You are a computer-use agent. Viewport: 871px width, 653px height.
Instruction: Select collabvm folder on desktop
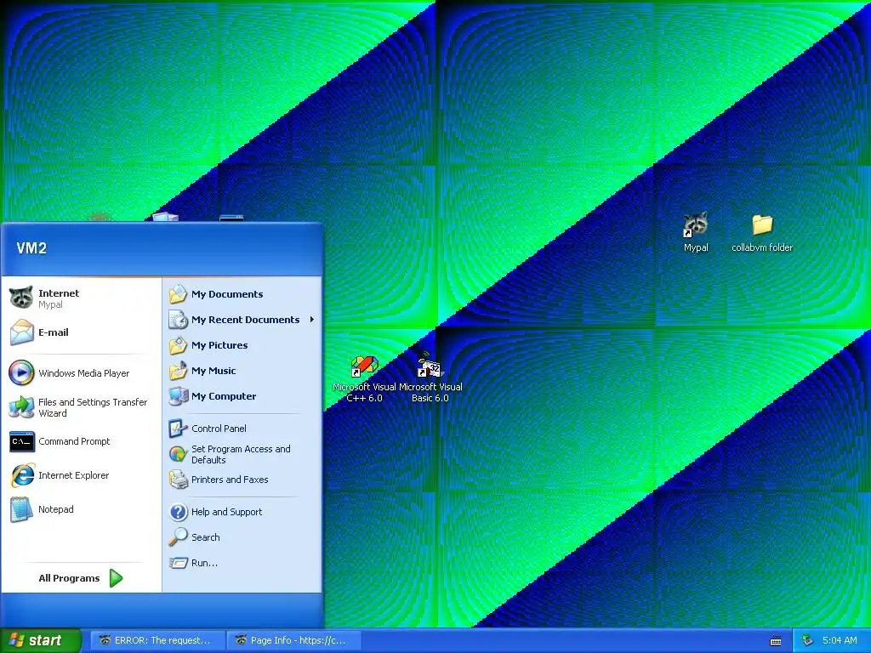click(762, 234)
